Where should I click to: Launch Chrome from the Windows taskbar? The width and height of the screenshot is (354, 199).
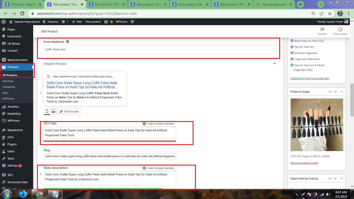(39, 194)
